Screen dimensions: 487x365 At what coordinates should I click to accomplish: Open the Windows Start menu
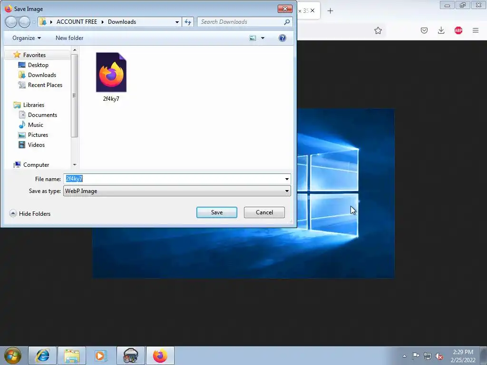(x=13, y=355)
